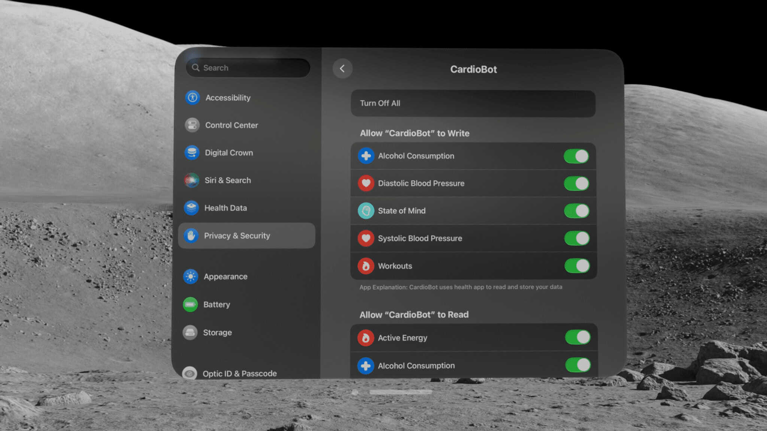
Task: Toggle Active Energy read permission
Action: pyautogui.click(x=578, y=337)
